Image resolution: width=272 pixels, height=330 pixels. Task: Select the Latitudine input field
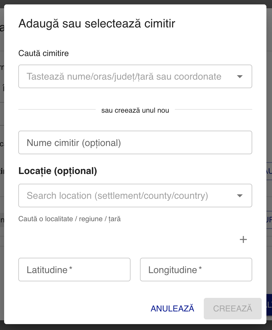(74, 269)
